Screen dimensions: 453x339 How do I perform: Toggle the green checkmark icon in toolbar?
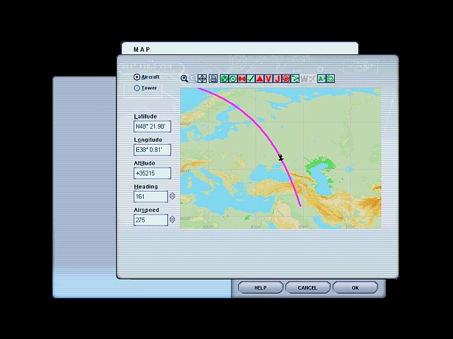click(251, 79)
